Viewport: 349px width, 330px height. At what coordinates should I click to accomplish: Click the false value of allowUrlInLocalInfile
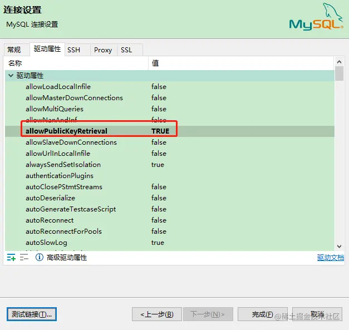click(x=159, y=154)
